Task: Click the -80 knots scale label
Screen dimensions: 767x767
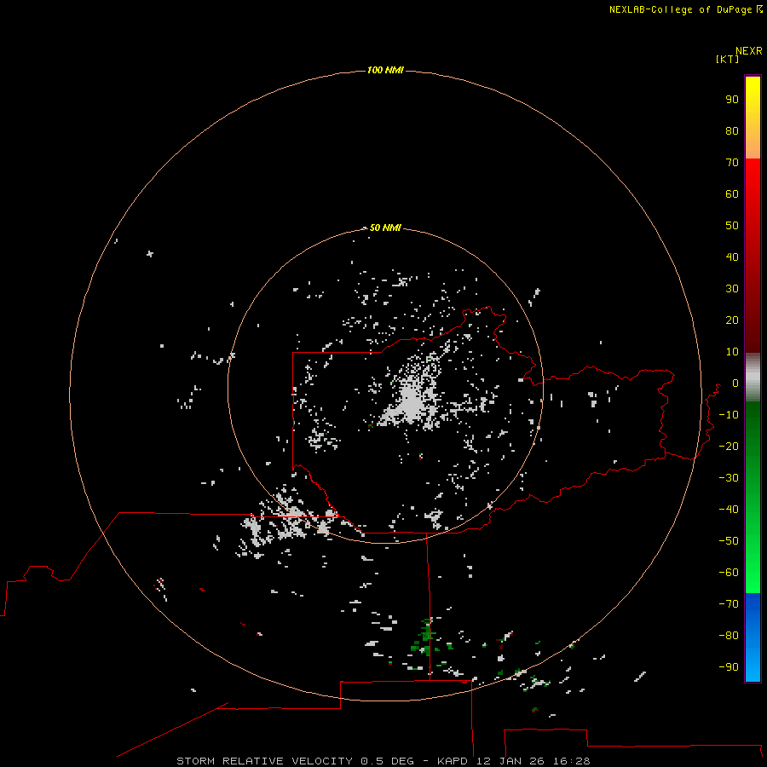Action: pyautogui.click(x=729, y=636)
